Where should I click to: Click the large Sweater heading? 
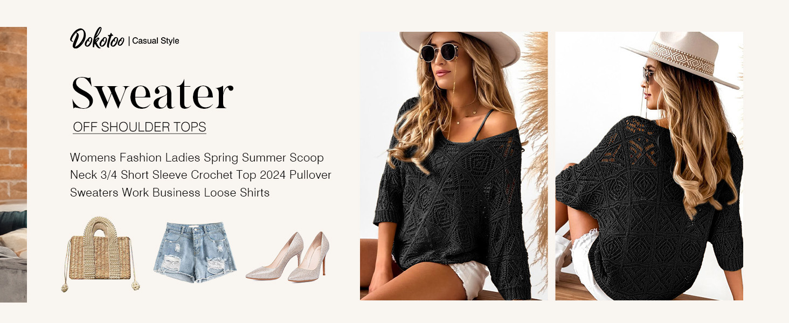pos(152,94)
